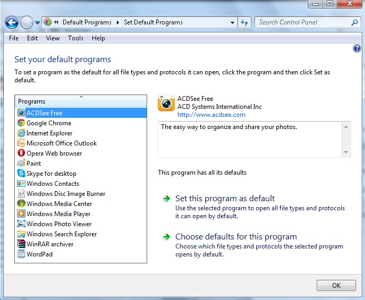The image size is (365, 300).
Task: Open the acdsee.com website link
Action: 211,115
